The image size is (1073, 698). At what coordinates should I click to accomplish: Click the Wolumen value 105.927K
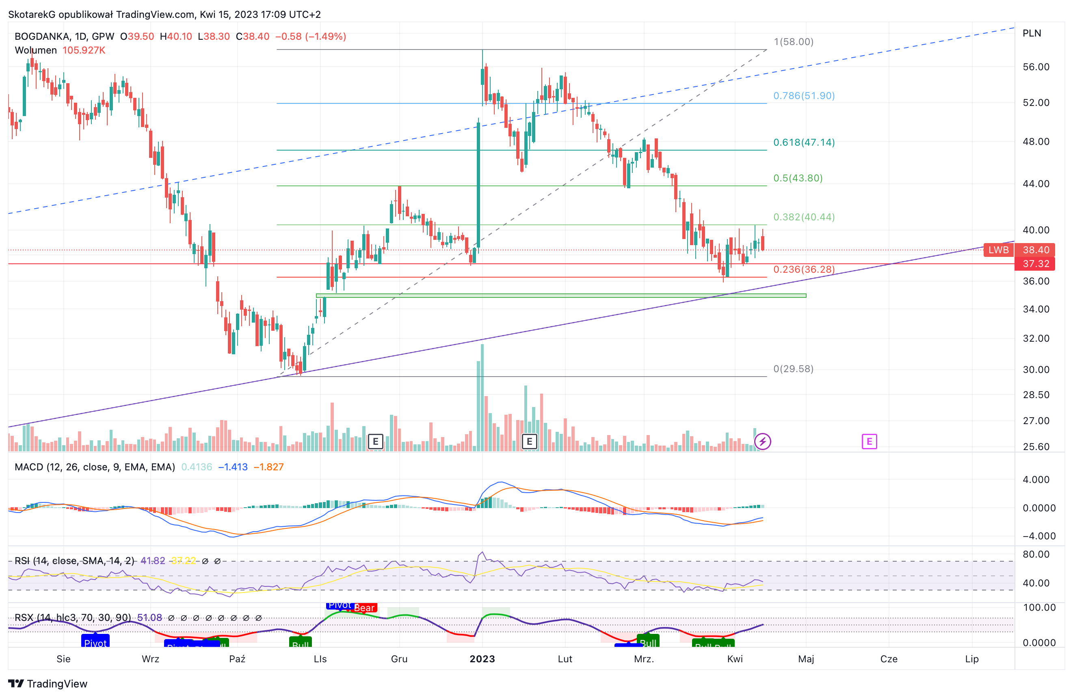pos(84,50)
